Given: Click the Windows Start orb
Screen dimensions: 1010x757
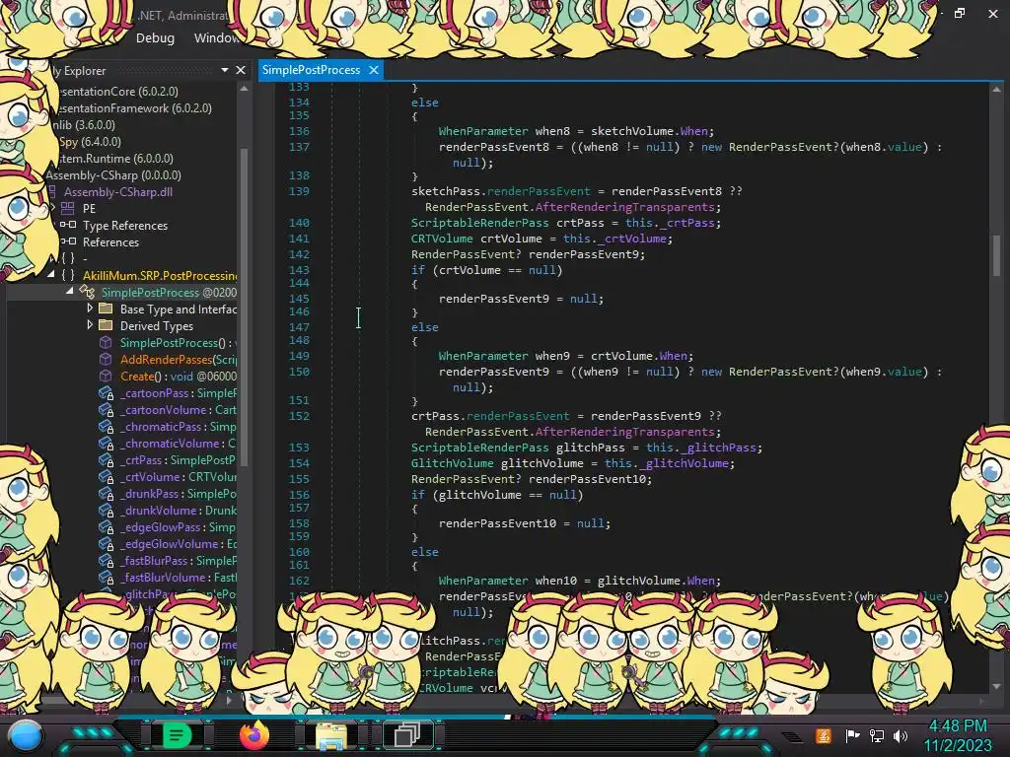Looking at the screenshot, I should coord(25,737).
